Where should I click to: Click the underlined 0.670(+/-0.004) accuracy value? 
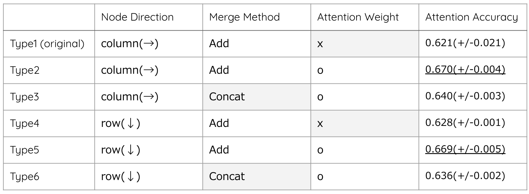pos(465,69)
